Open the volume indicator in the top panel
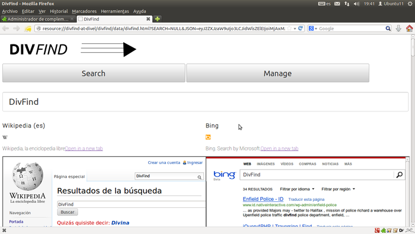Image resolution: width=415 pixels, height=234 pixels. [357, 4]
